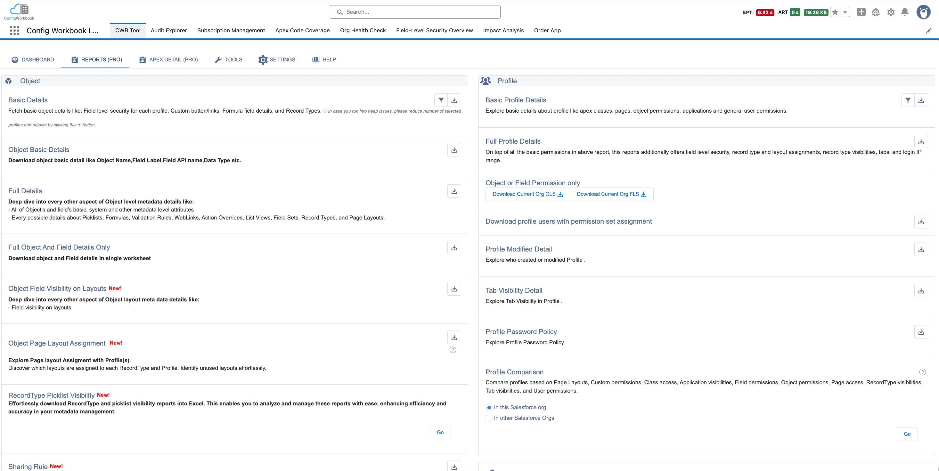
Task: Select 'In other Salesforce Orgs' radio option
Action: pos(489,418)
